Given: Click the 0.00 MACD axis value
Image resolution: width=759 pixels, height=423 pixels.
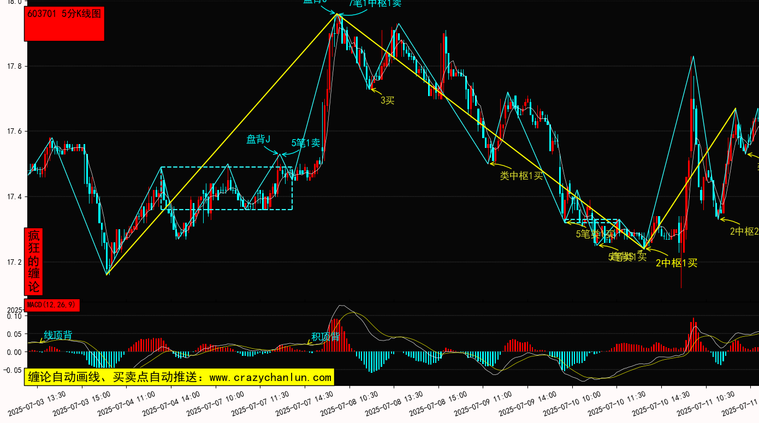Looking at the screenshot, I should (15, 352).
